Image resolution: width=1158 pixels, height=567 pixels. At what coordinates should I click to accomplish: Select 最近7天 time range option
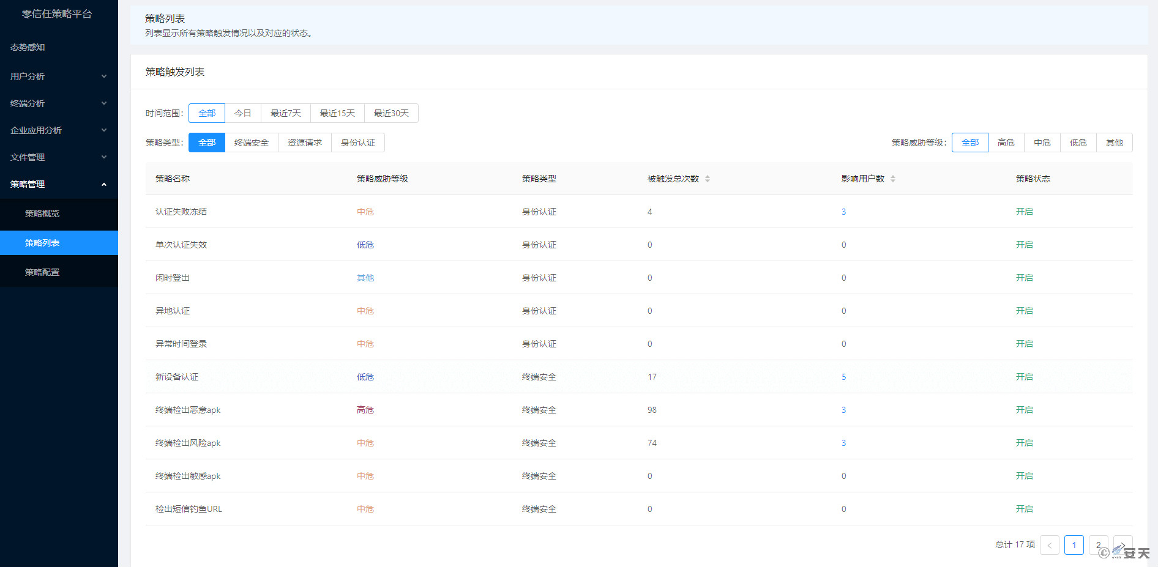286,113
